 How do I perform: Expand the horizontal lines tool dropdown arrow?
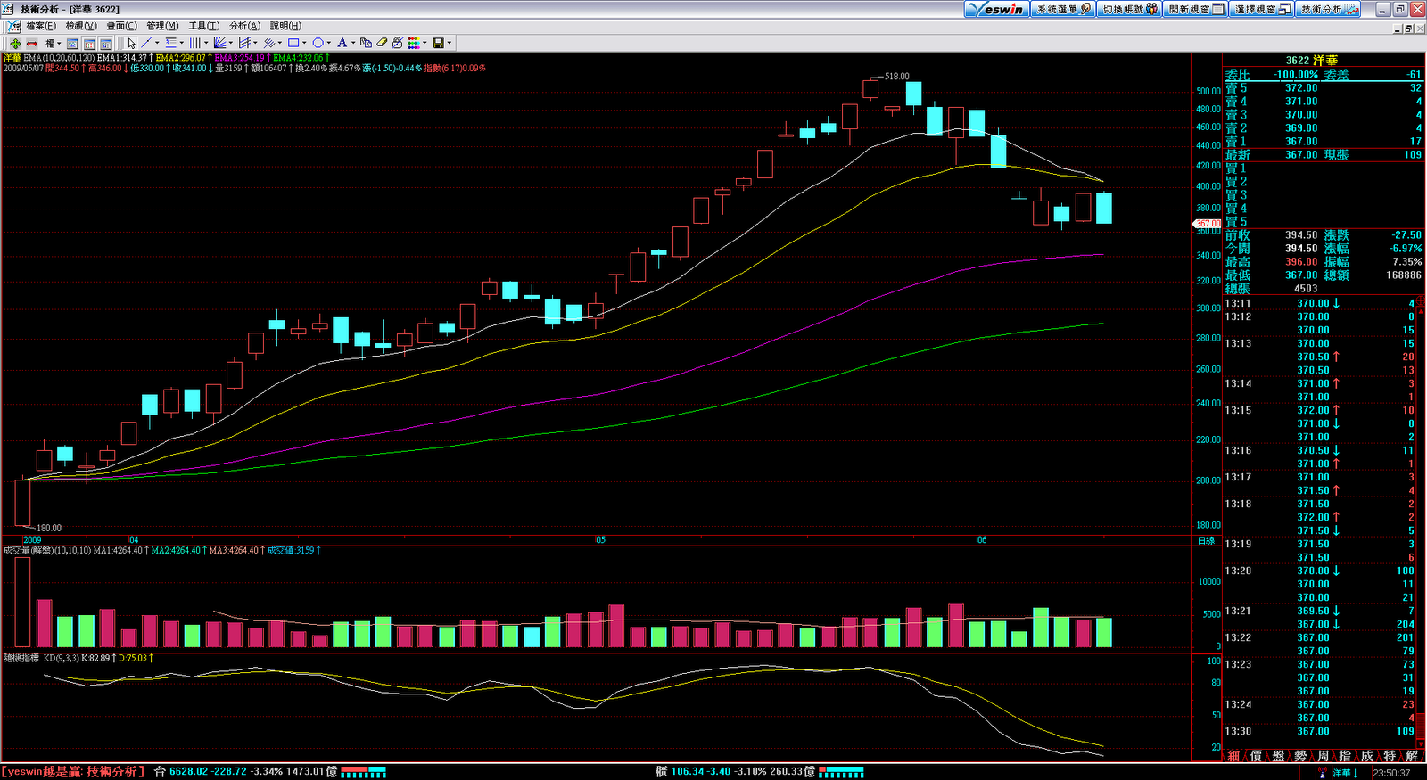(x=182, y=43)
